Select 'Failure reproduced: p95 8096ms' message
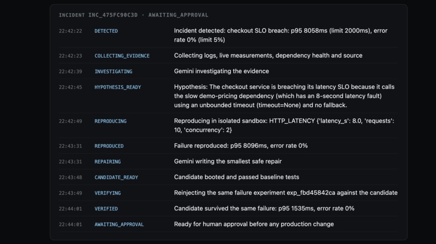This screenshot has width=436, height=244. point(241,146)
